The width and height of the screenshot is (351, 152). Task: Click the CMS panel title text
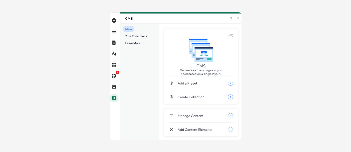(x=129, y=19)
